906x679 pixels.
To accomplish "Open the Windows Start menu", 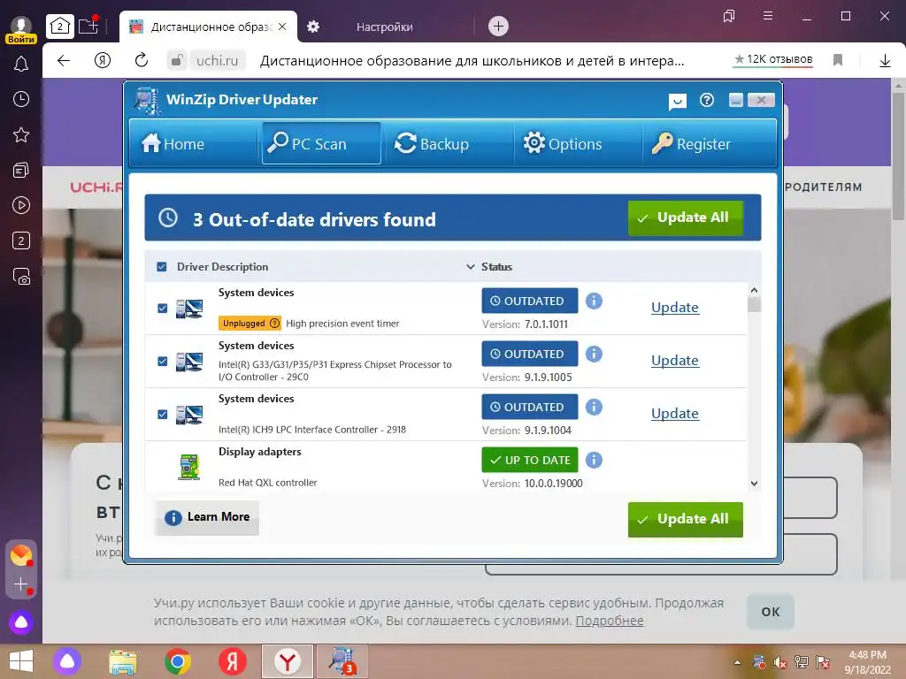I will click(21, 661).
